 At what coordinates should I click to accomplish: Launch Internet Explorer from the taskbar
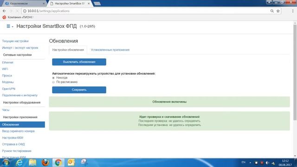click(19, 163)
